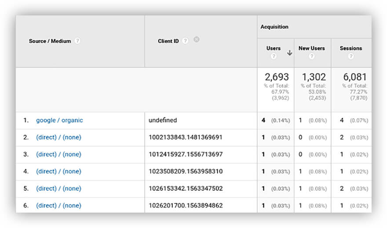Click the help icon beside Source / Medium

coord(77,41)
